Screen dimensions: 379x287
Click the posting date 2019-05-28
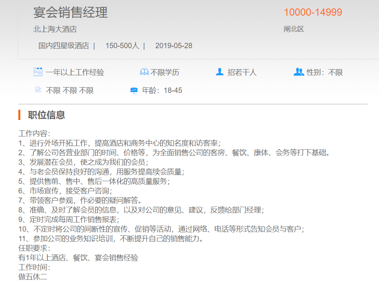click(173, 46)
